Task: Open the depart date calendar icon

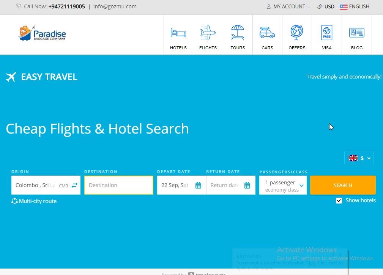Action: (x=199, y=185)
